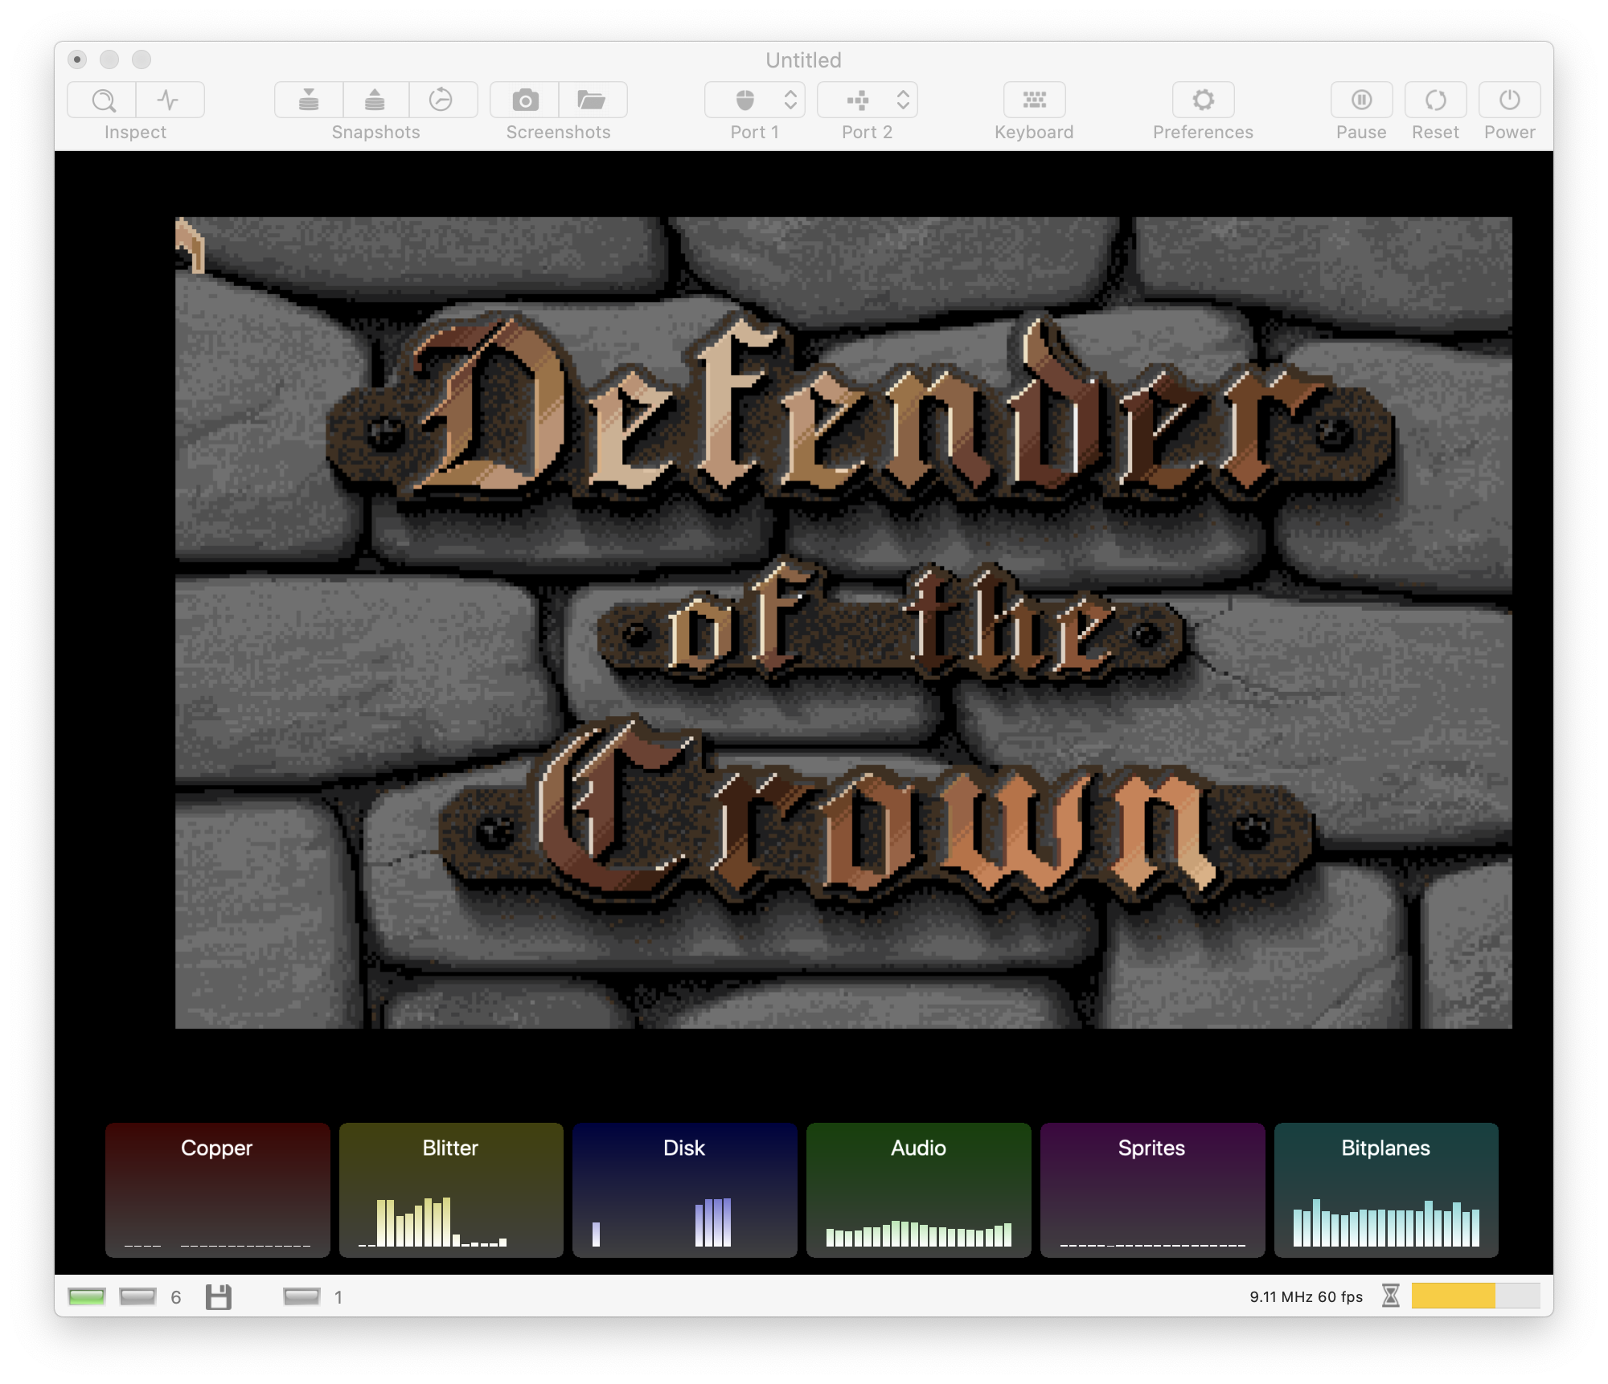This screenshot has width=1608, height=1384.
Task: Capture a screenshot with the camera icon
Action: (525, 100)
